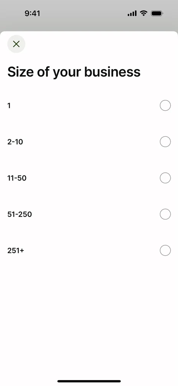Tap the '51-250' size label
The image size is (178, 386).
(20, 214)
